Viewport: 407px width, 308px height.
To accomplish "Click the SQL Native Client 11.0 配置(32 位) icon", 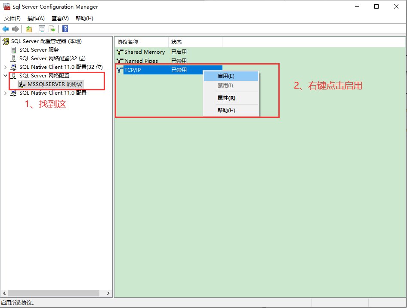I will [x=13, y=67].
